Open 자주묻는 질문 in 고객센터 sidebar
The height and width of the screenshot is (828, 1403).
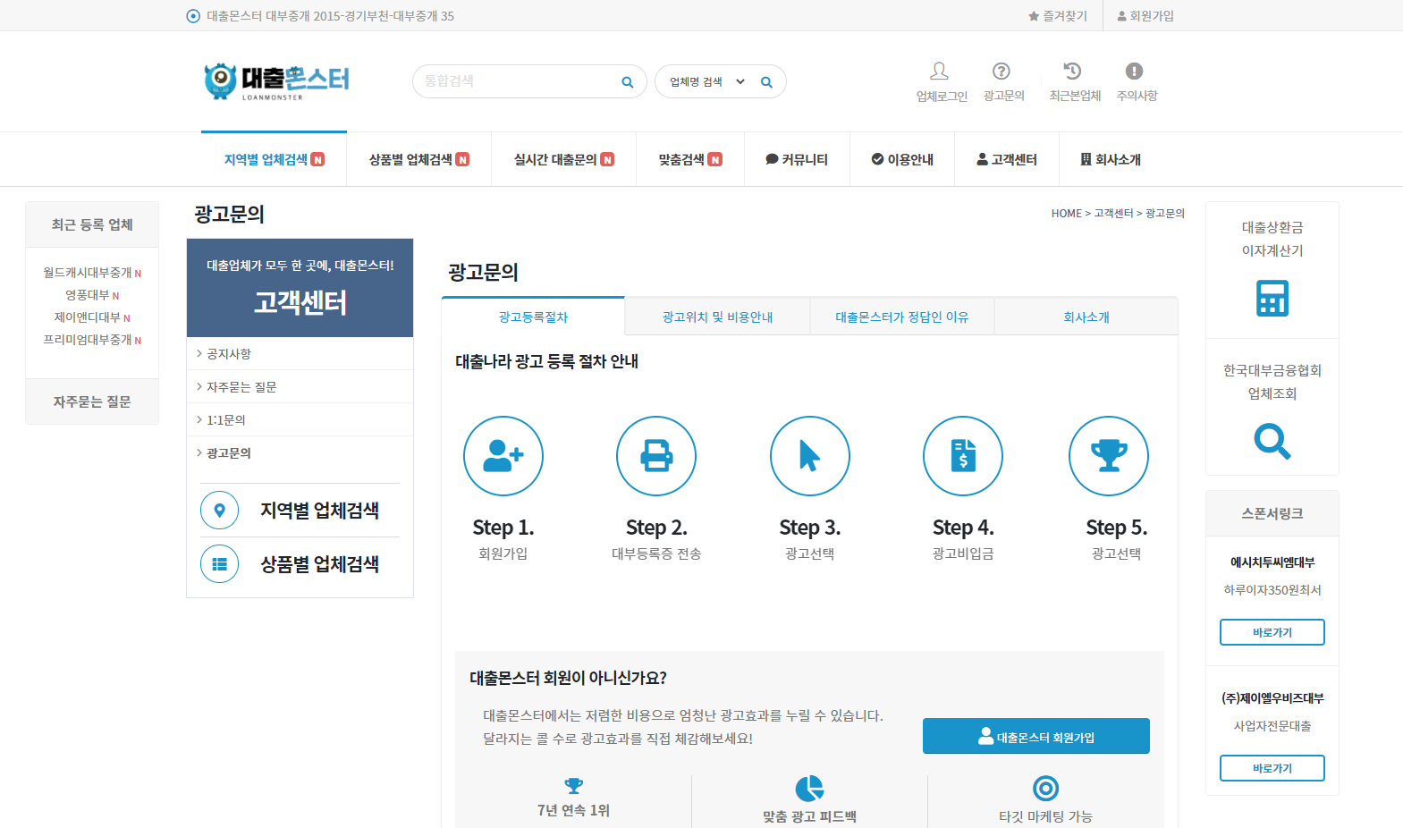[300, 387]
